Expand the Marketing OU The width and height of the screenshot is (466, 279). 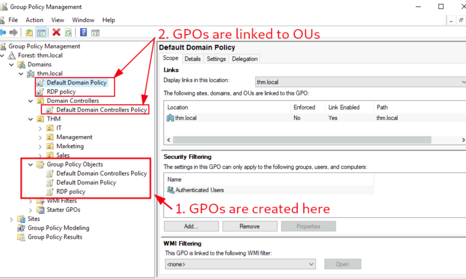pyautogui.click(x=40, y=146)
